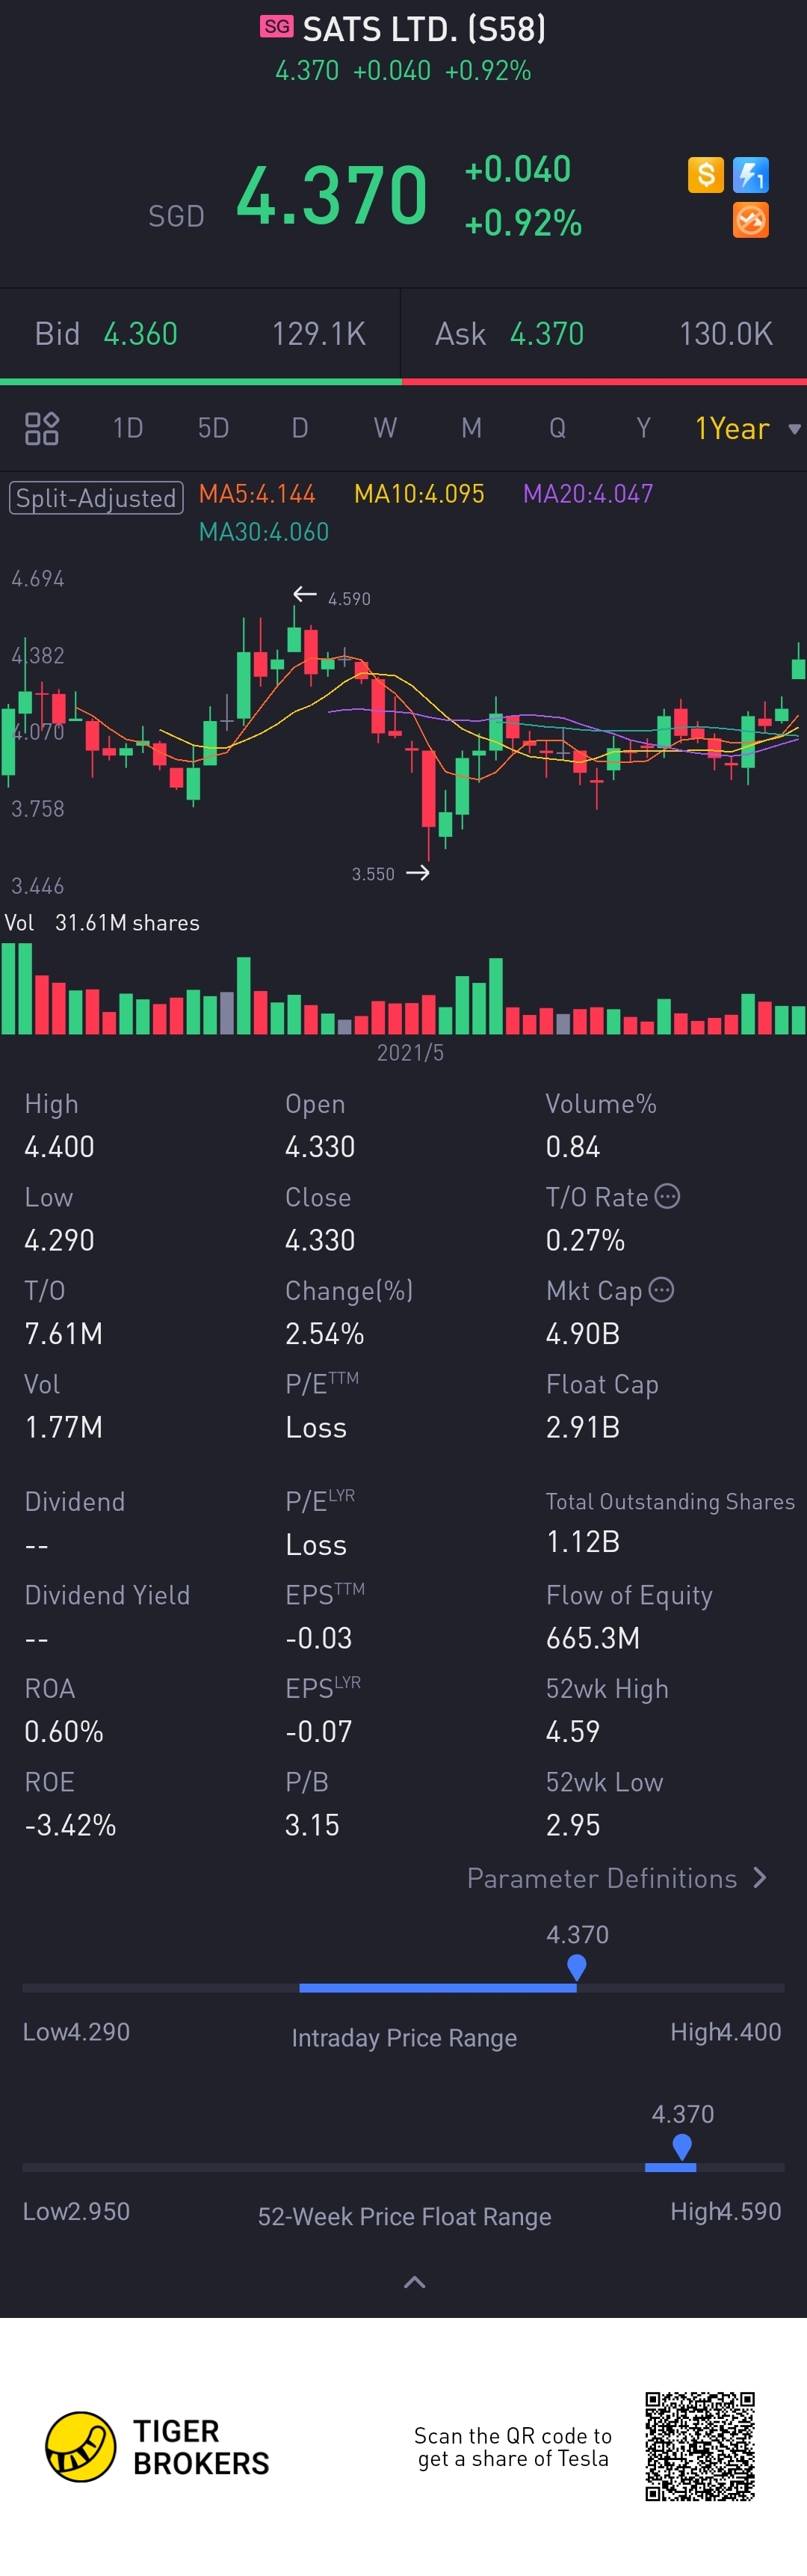Image resolution: width=807 pixels, height=2576 pixels.
Task: Tap the 52wk Low value 2.95
Action: pos(573,1825)
